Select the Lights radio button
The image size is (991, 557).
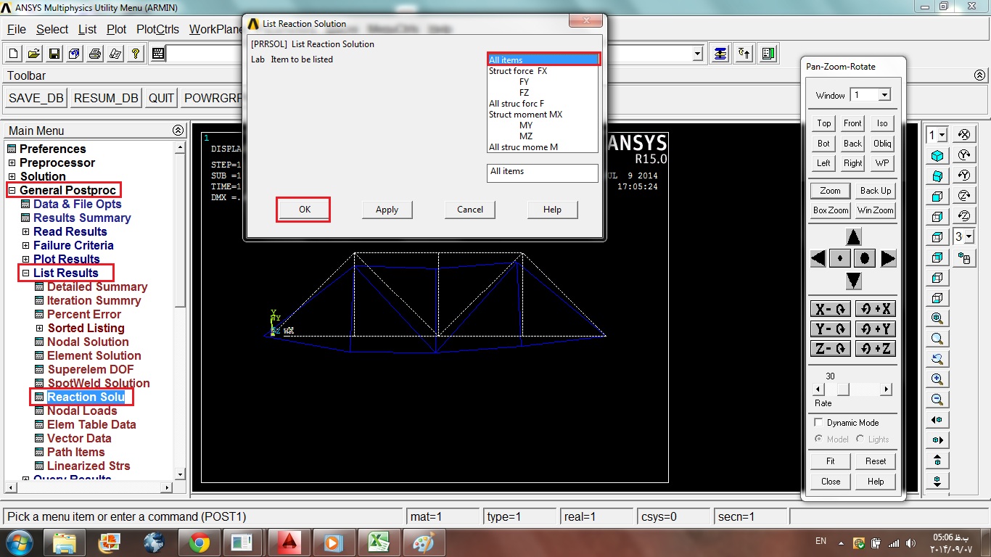click(x=860, y=439)
